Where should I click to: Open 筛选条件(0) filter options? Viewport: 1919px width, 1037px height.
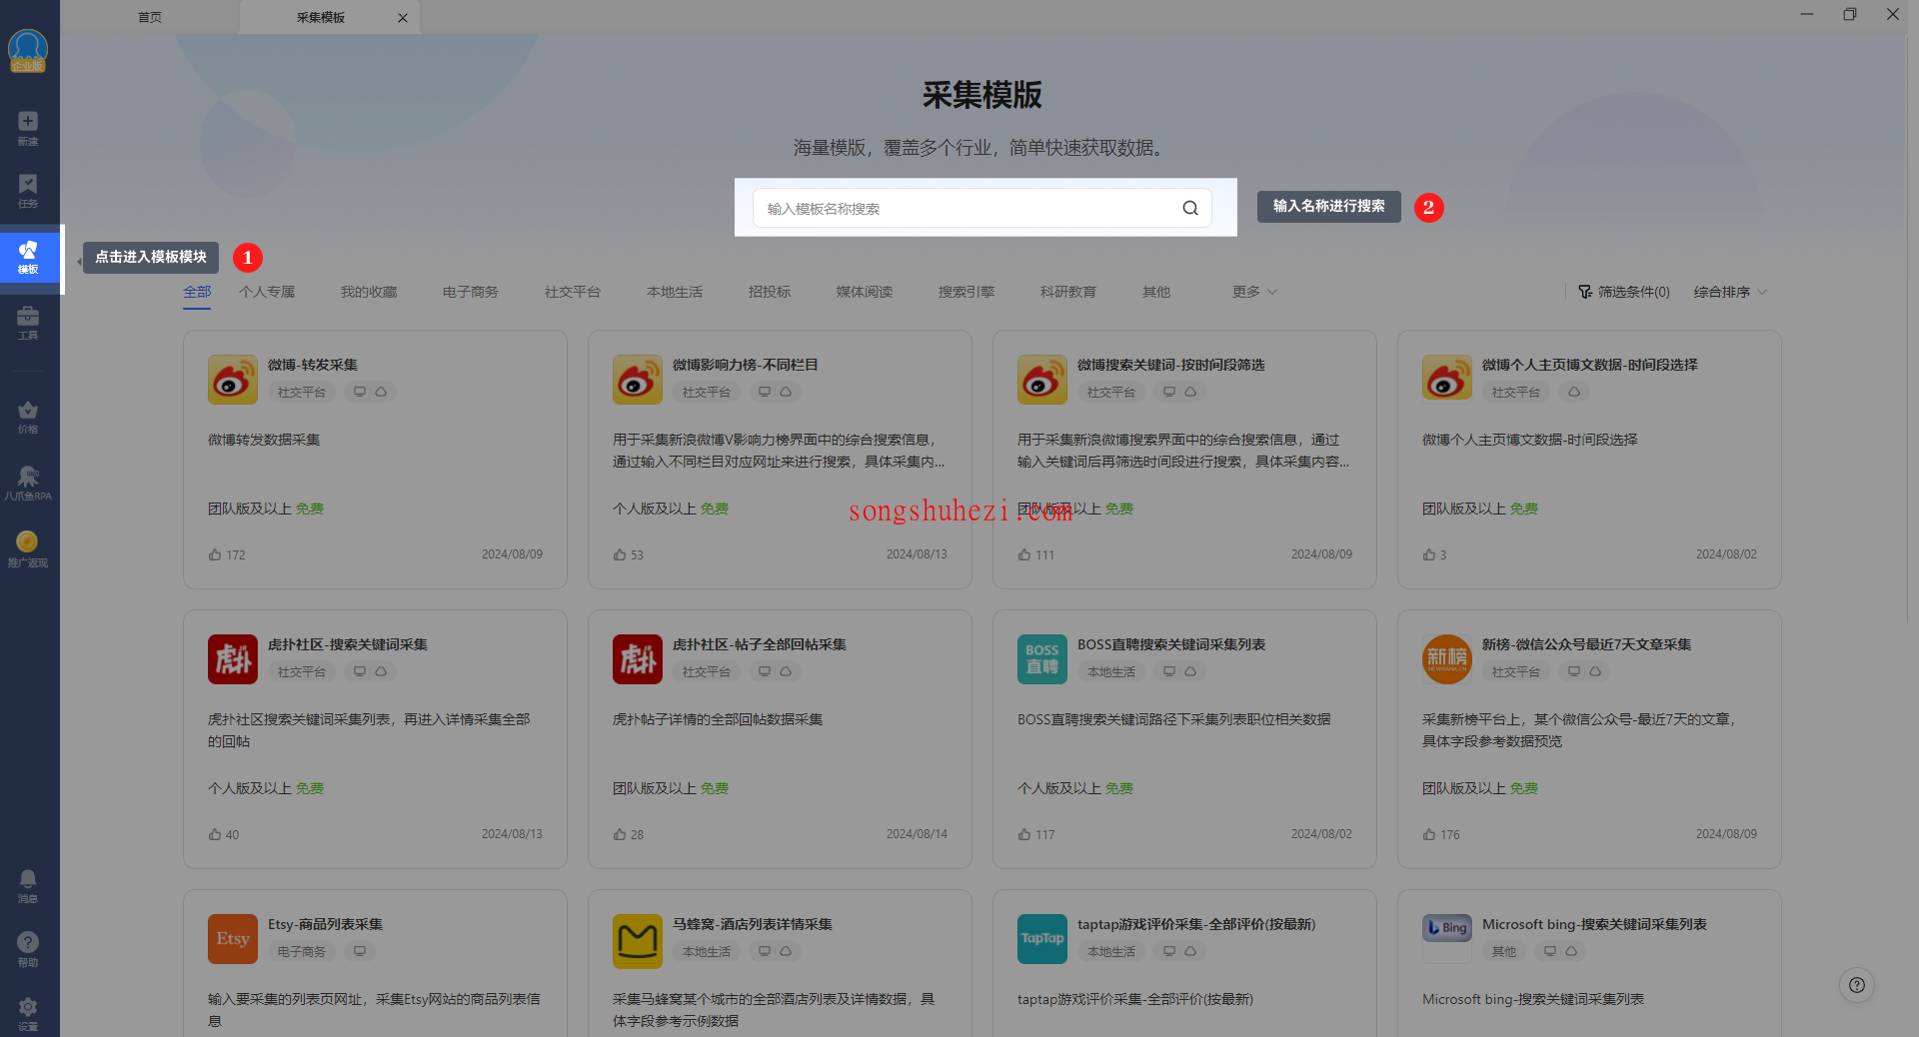click(x=1624, y=292)
